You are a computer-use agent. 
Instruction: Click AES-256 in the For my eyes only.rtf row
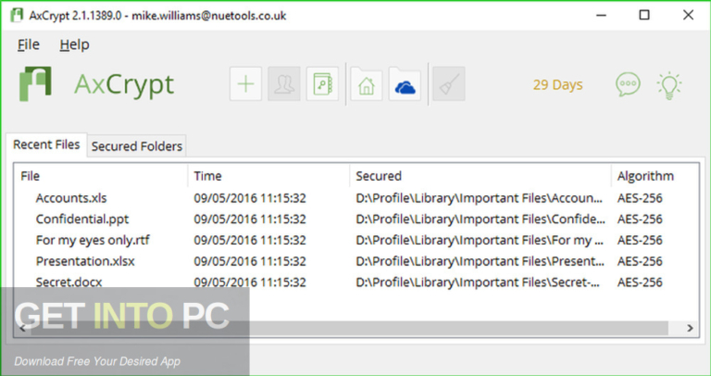coord(640,240)
